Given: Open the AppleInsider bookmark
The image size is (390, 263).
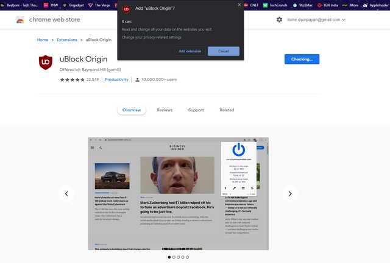Looking at the screenshot, I should [x=376, y=5].
